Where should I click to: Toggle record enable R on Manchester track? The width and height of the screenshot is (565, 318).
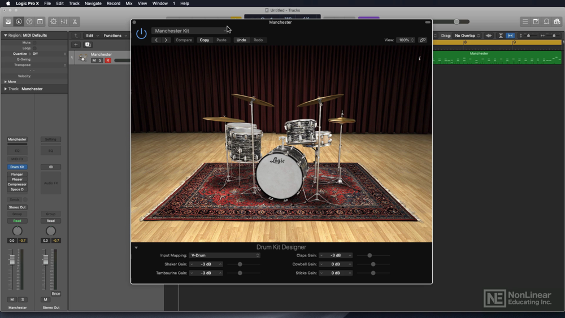point(107,60)
